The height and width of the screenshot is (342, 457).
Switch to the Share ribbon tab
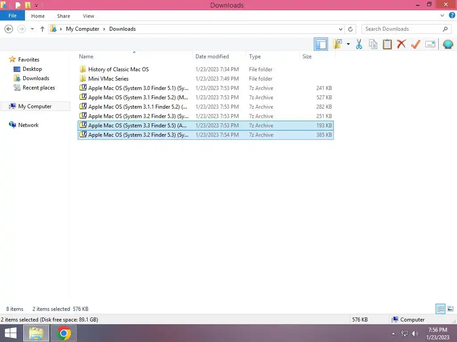63,16
